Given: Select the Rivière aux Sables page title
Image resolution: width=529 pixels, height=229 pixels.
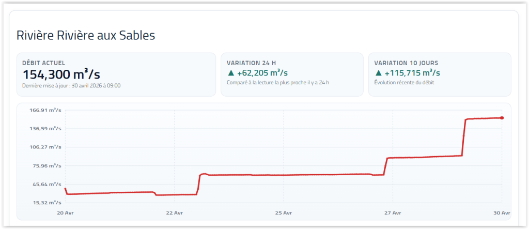Looking at the screenshot, I should tap(86, 35).
